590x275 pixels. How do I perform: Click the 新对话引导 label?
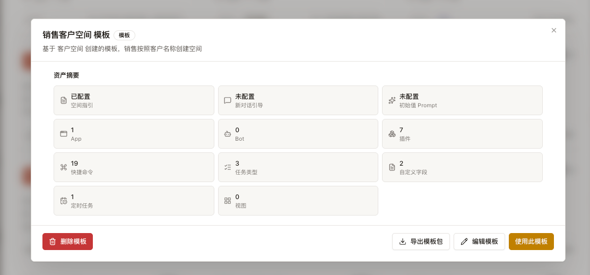pos(249,106)
